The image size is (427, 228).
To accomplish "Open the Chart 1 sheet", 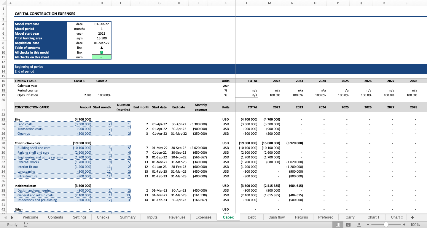I will (373, 217).
